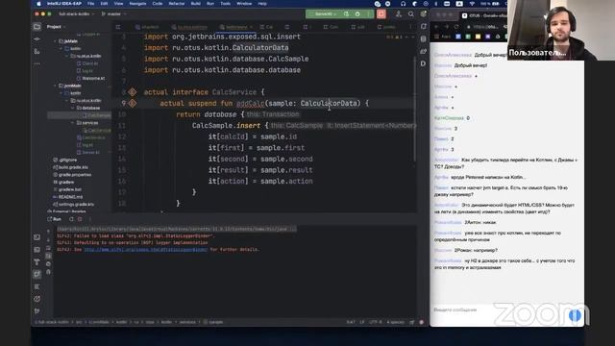Collapse the services package folder
This screenshot has height=346, width=615.
coord(73,123)
